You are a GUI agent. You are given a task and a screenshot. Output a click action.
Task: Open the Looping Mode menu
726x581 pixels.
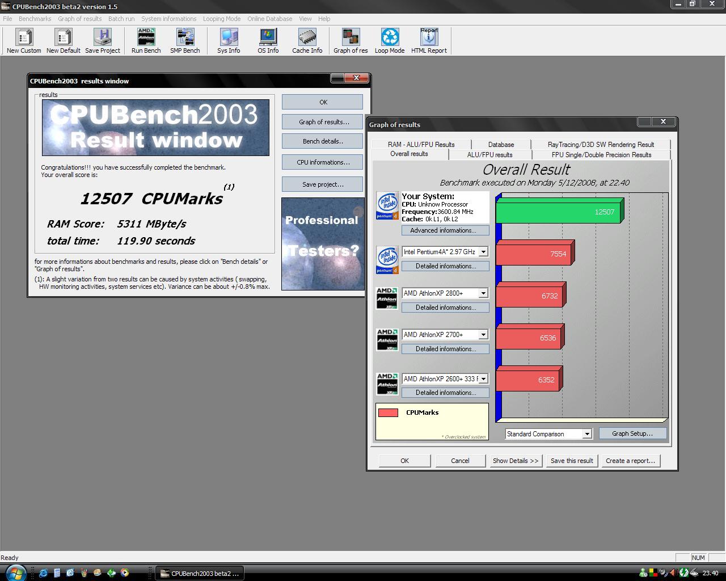[222, 19]
